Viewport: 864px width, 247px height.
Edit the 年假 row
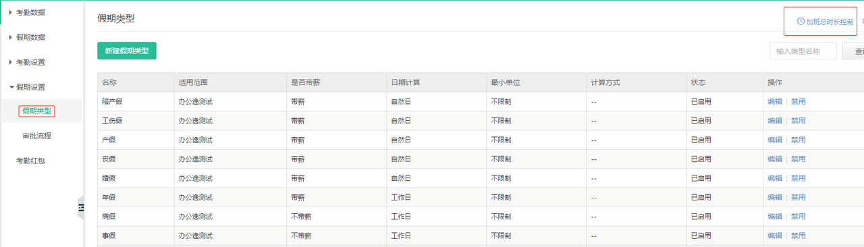point(775,197)
